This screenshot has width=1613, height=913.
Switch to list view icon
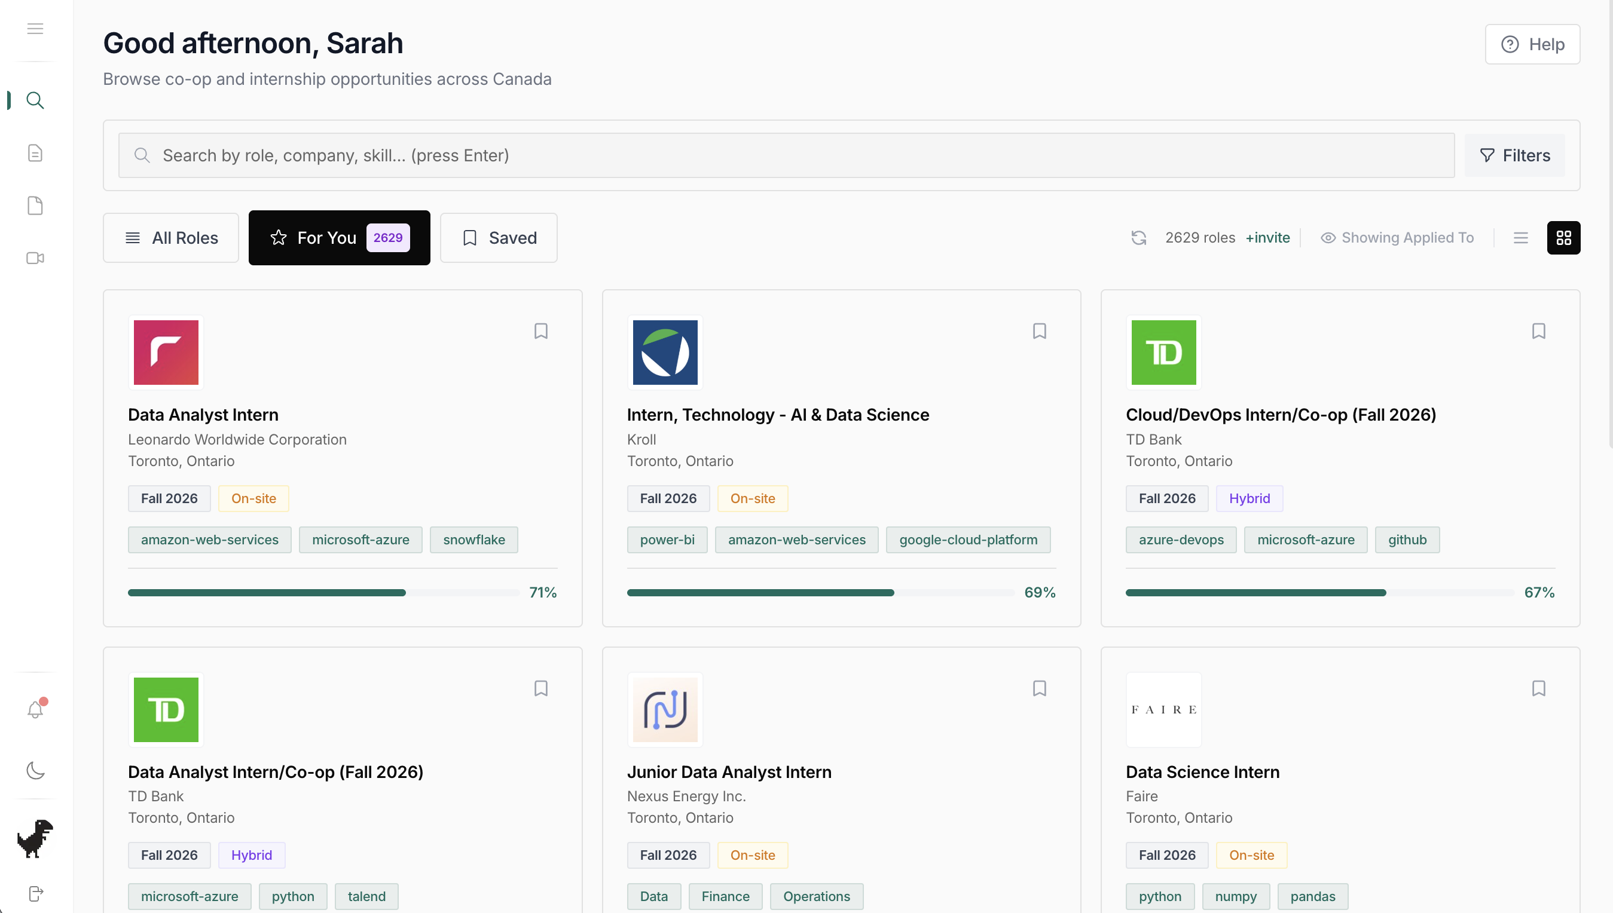tap(1521, 238)
